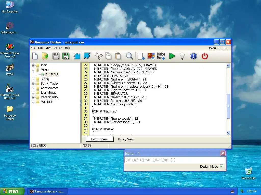Select the My Computer desktop icon
Screen dimensions: 261x195
click(x=10, y=7)
